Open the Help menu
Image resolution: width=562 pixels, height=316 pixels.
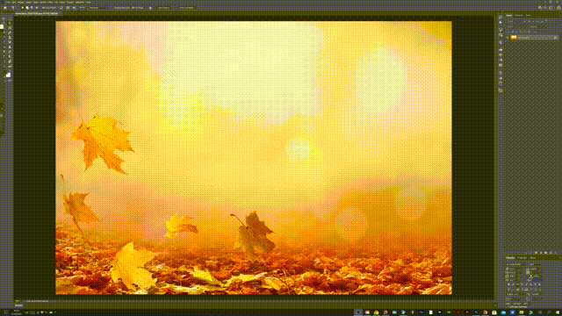point(88,2)
